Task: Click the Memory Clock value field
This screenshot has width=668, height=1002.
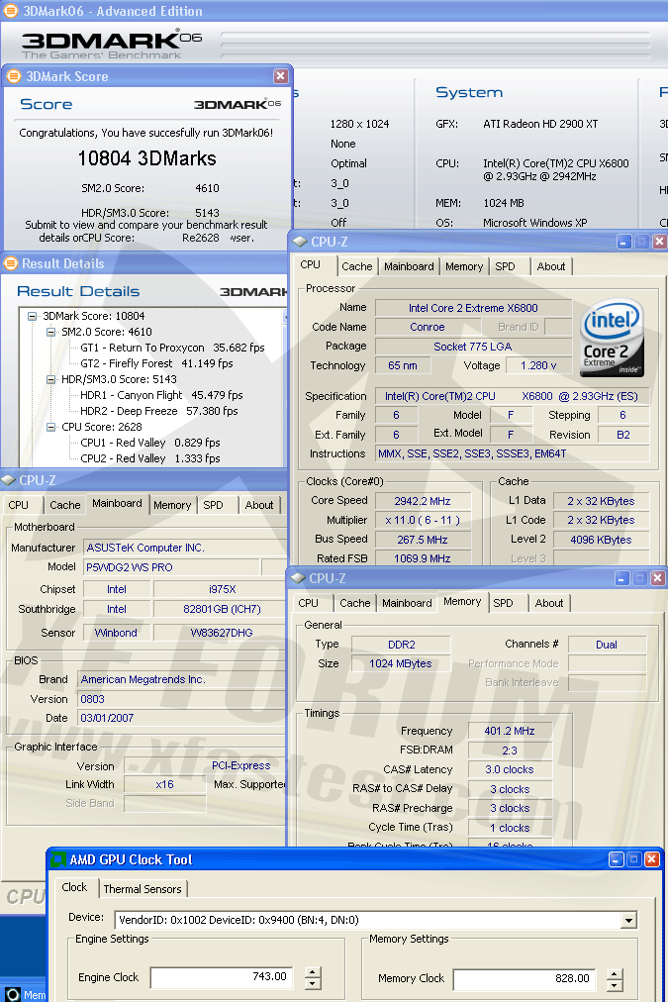Action: click(525, 978)
